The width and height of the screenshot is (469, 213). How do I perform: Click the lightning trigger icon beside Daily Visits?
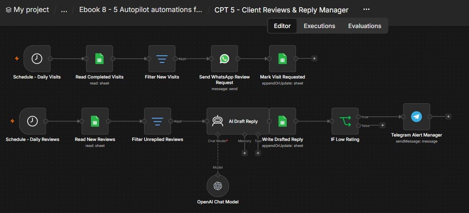click(17, 58)
